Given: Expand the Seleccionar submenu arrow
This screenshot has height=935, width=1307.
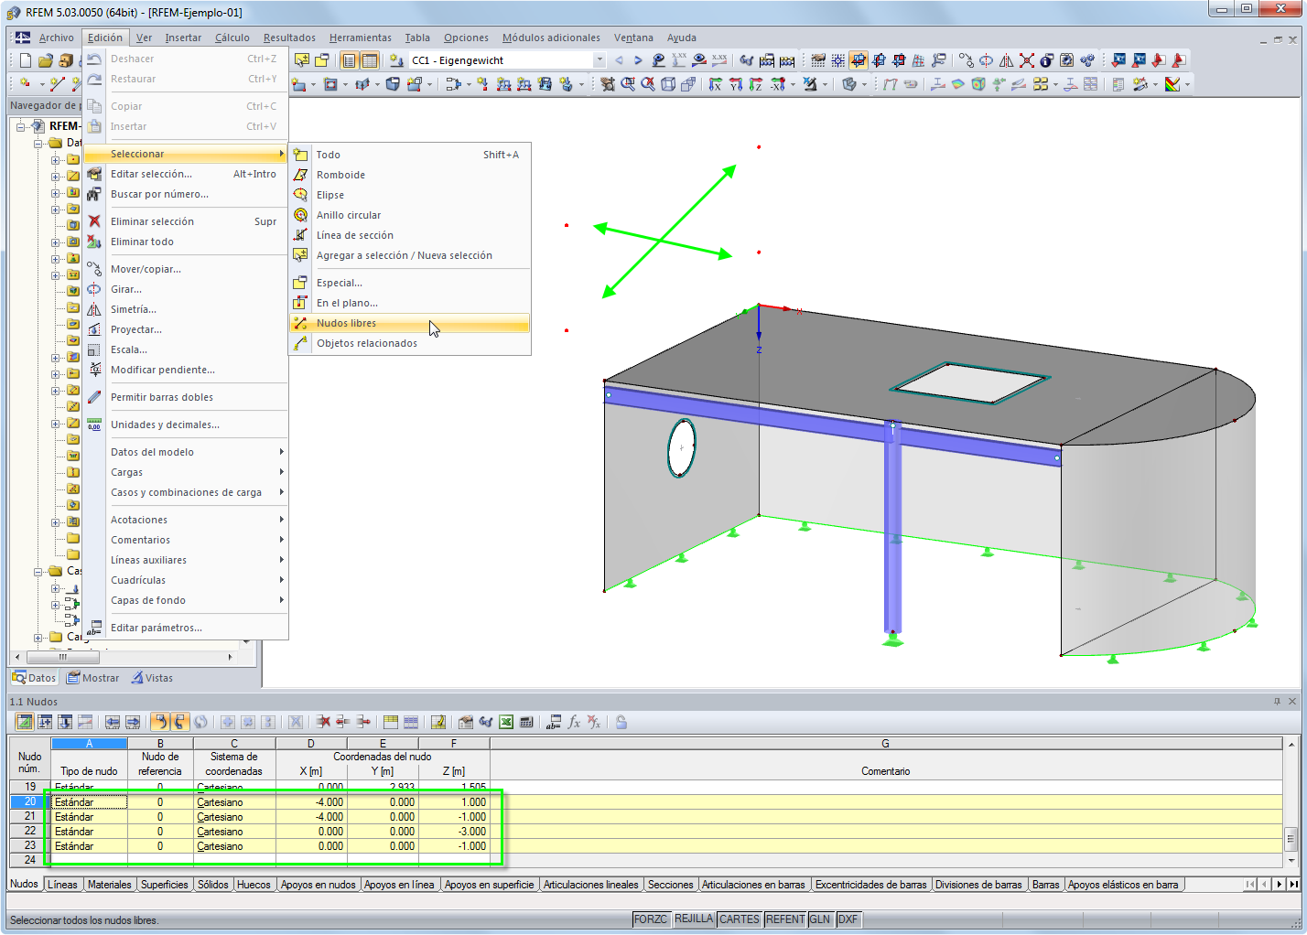Looking at the screenshot, I should tap(281, 154).
